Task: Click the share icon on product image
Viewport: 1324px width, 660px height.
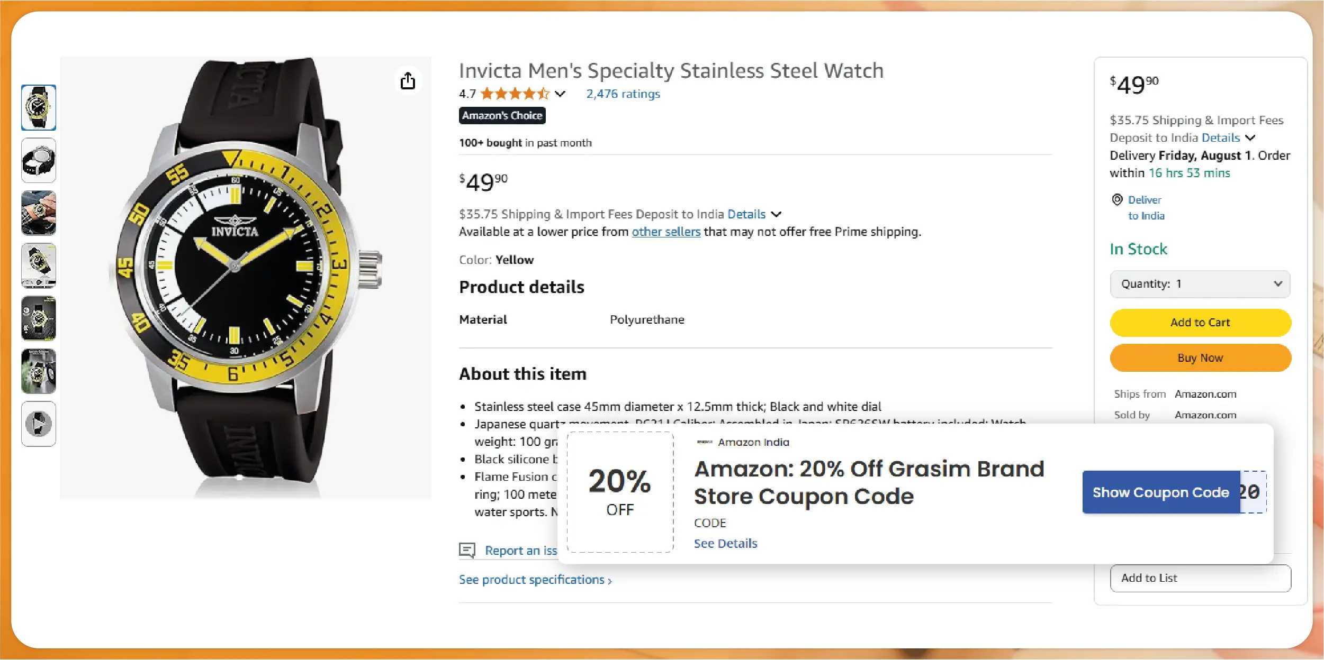Action: [408, 81]
